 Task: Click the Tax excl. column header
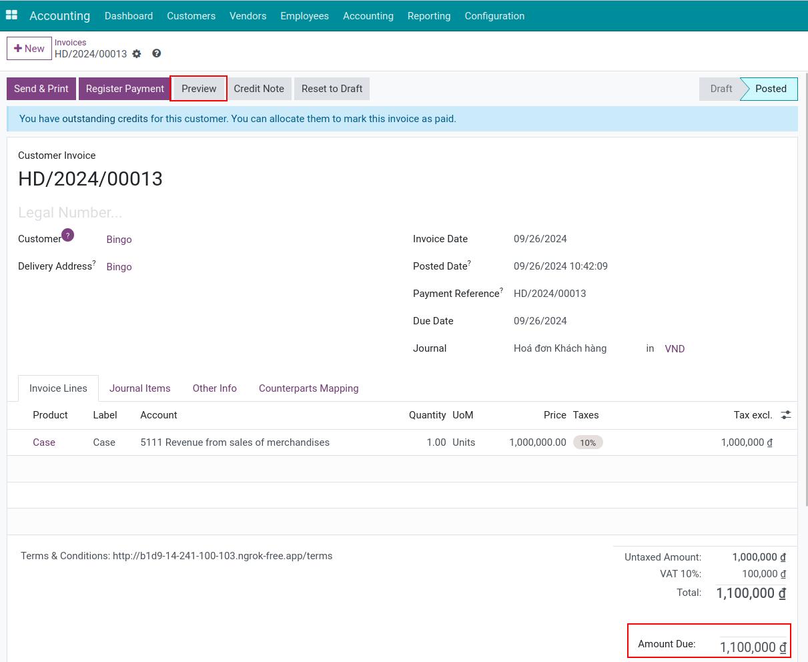753,415
